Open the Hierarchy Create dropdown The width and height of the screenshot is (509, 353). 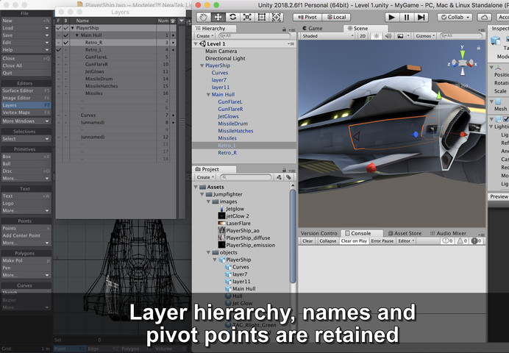point(205,36)
